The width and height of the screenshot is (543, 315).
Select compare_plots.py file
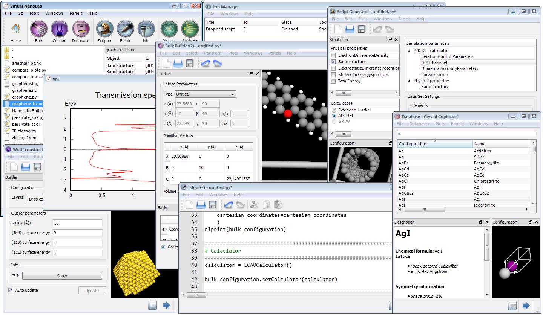click(x=29, y=70)
